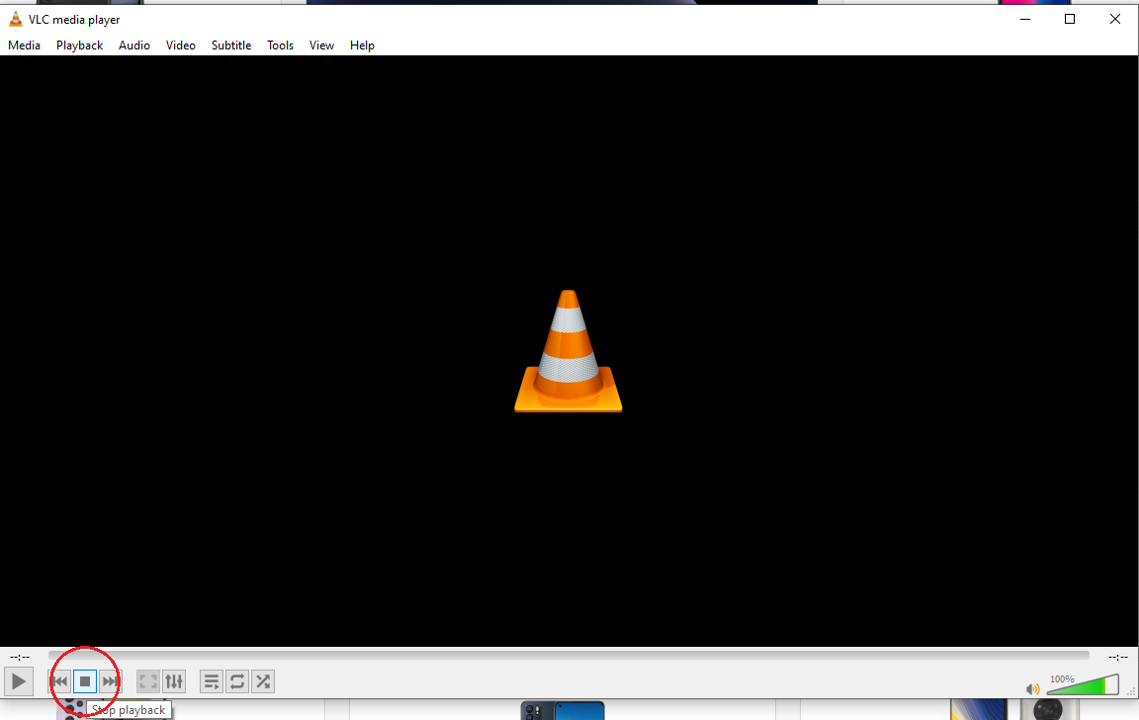Toggle the playlist view
The image size is (1139, 720).
[x=212, y=681]
